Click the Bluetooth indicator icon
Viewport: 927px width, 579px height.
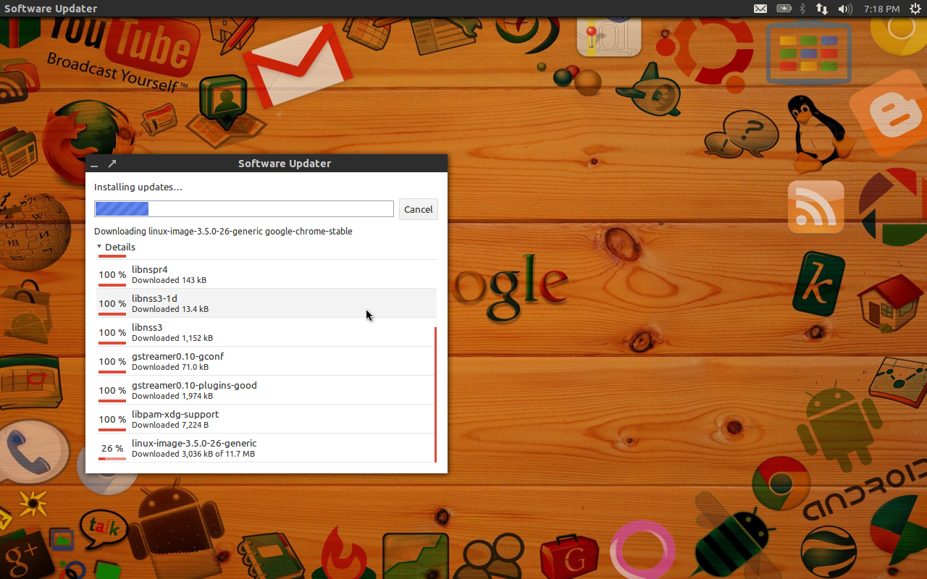[x=802, y=9]
